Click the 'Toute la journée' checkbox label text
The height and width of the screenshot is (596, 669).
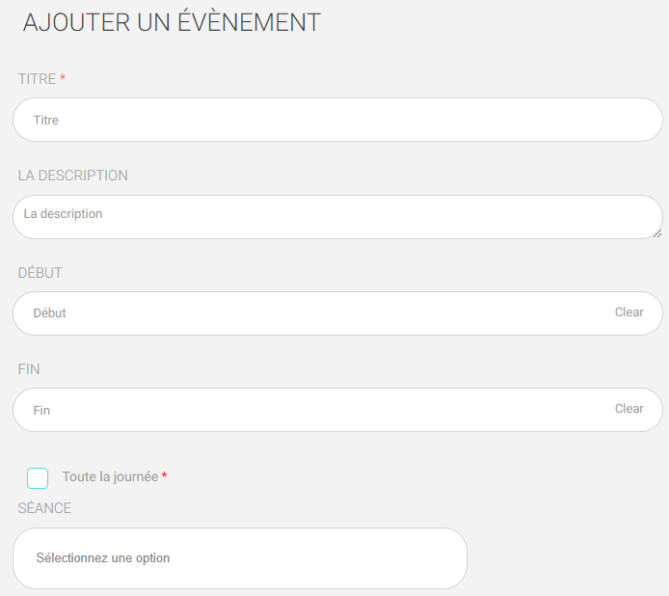click(110, 477)
